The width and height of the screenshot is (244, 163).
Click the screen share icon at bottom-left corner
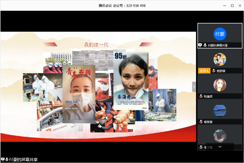point(3,160)
